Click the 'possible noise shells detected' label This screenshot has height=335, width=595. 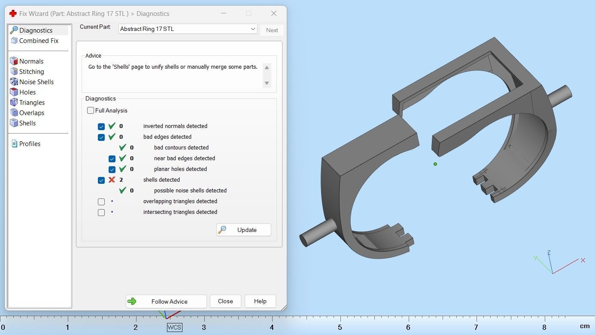tap(190, 191)
